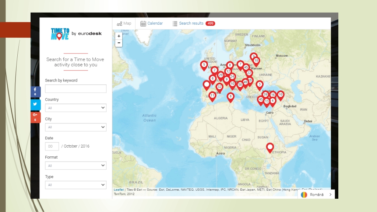The image size is (377, 212).
Task: Expand the Format dropdown
Action: pyautogui.click(x=75, y=166)
